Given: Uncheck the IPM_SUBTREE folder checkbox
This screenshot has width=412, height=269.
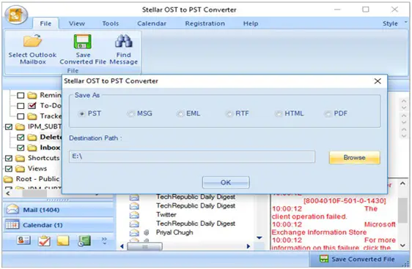Looking at the screenshot, I should pyautogui.click(x=9, y=126).
